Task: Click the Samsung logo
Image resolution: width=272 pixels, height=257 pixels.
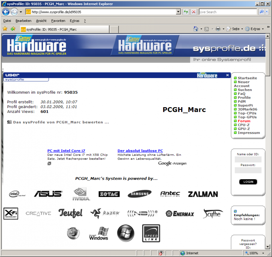Action: pyautogui.click(x=139, y=194)
